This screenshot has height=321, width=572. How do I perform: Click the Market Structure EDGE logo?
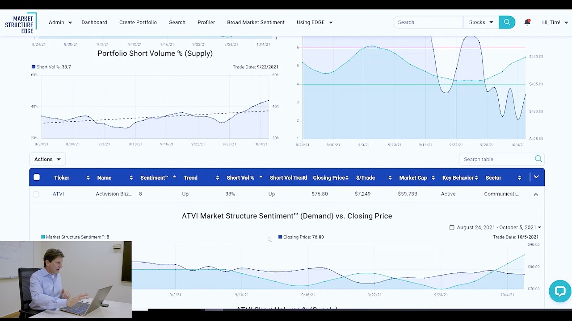[21, 23]
